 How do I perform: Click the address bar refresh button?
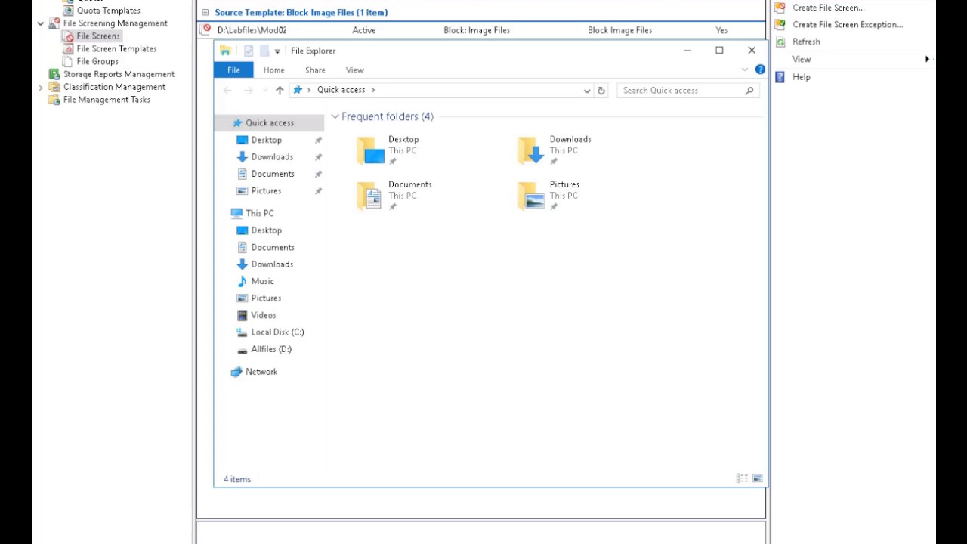coord(601,90)
